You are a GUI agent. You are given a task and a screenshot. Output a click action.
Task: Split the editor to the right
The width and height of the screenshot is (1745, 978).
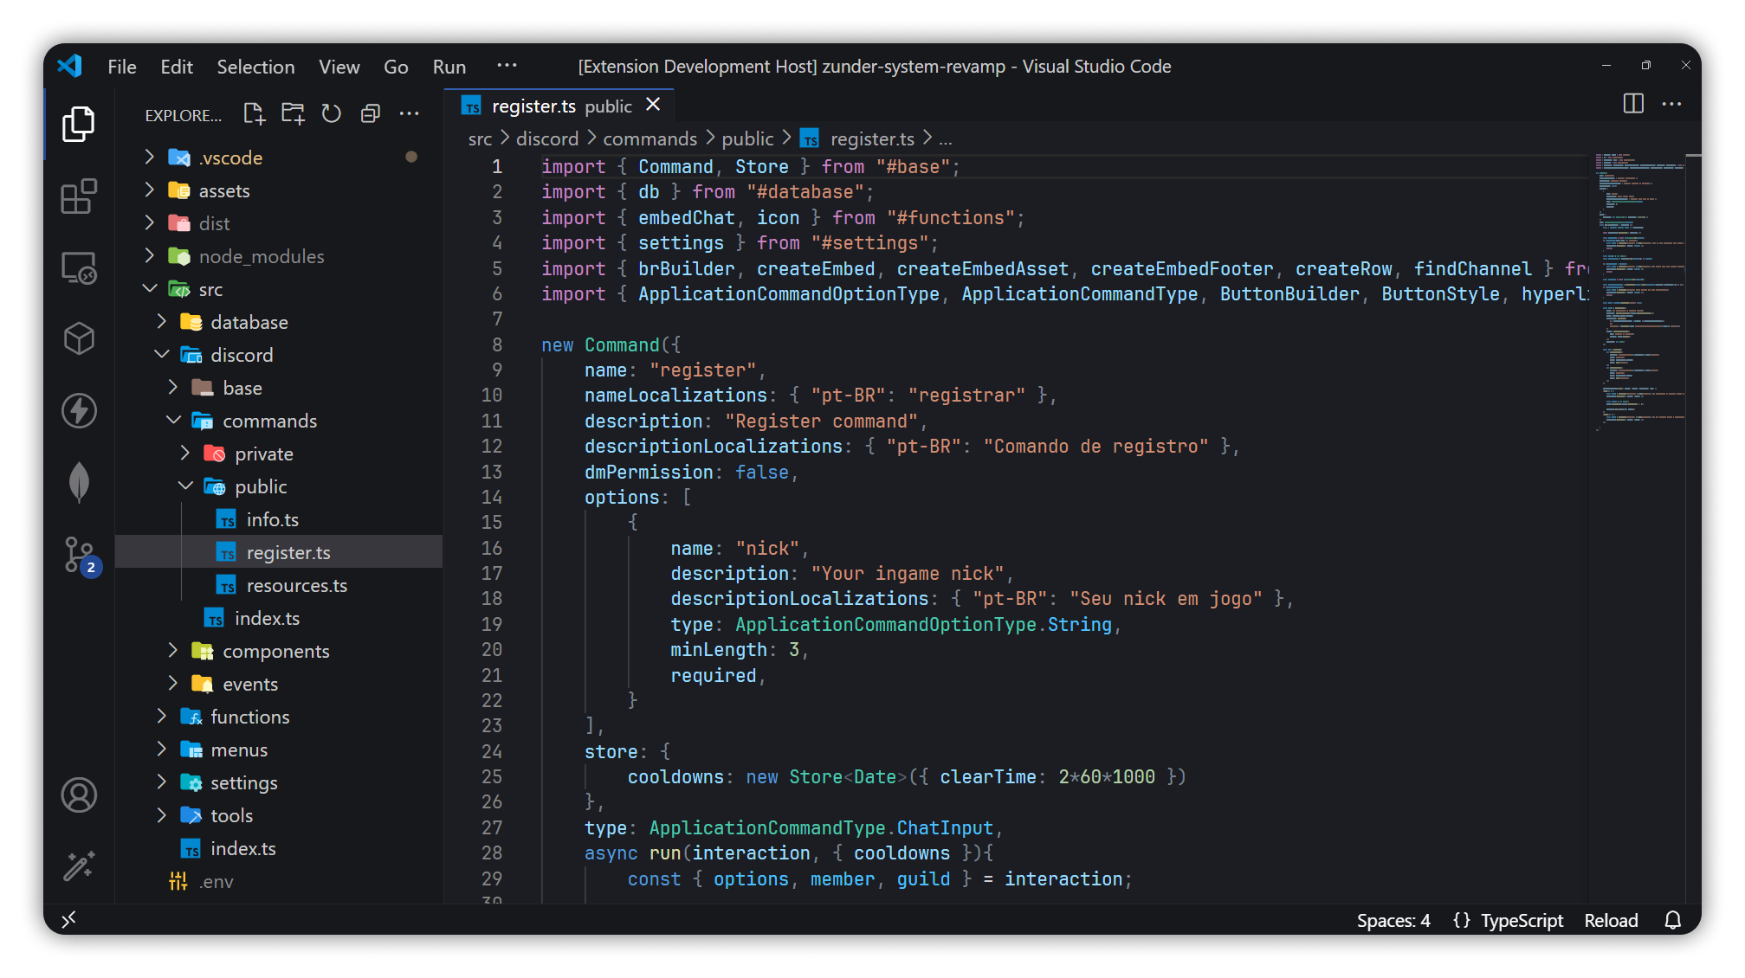pos(1632,105)
